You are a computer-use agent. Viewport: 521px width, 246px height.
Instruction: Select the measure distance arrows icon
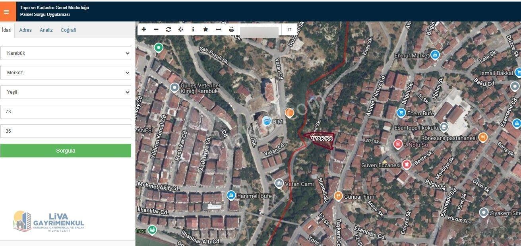click(x=218, y=29)
